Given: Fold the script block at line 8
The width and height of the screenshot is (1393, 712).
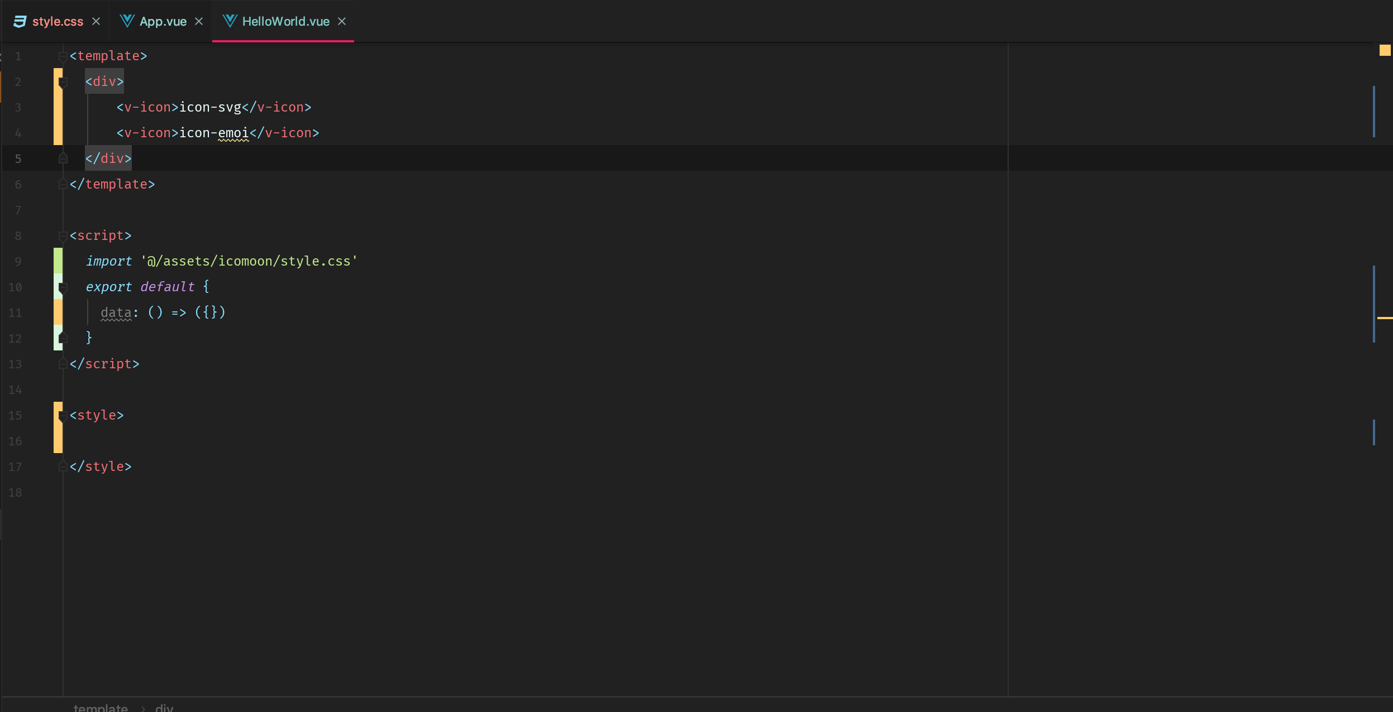Looking at the screenshot, I should pyautogui.click(x=63, y=236).
